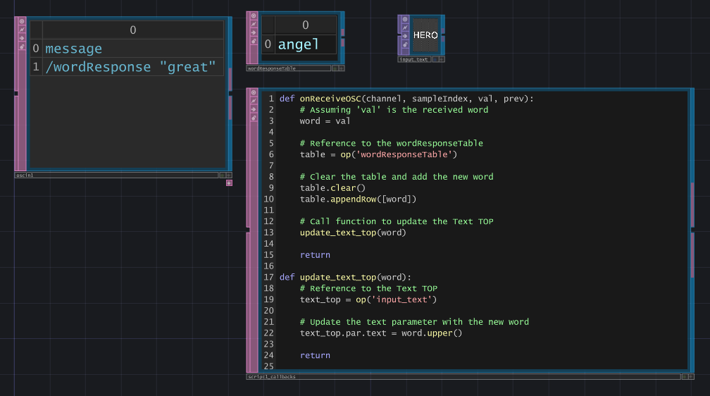Click Viewer Active flag on script1_callbacks node
Screen dimensions: 710x396
tap(253, 92)
